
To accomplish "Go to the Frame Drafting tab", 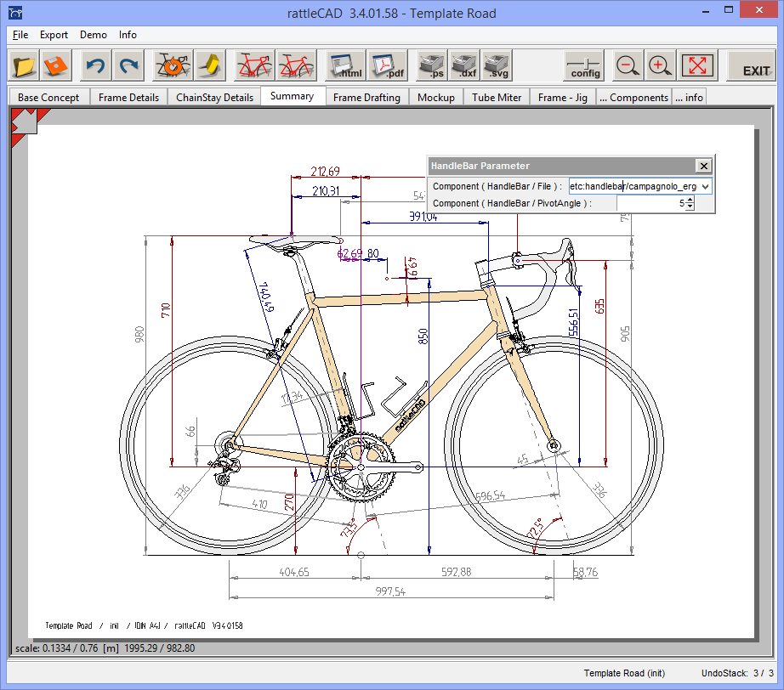I will (x=366, y=98).
